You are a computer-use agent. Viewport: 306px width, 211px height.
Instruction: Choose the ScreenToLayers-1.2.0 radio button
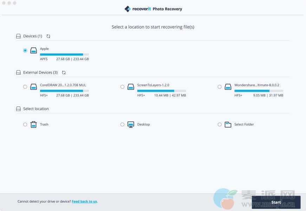click(122, 87)
